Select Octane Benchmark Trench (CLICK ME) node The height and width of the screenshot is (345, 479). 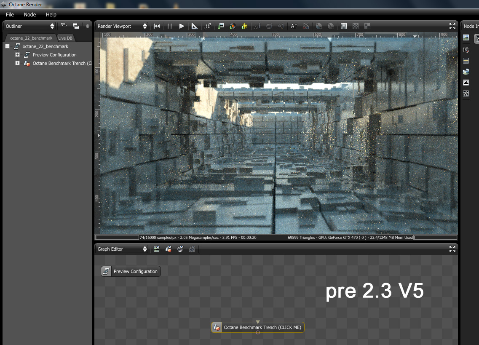point(258,327)
